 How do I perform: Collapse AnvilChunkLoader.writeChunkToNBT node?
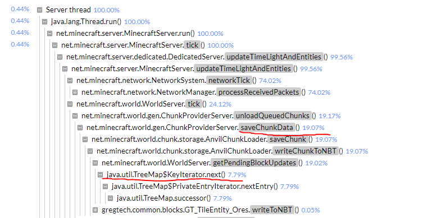coord(90,151)
